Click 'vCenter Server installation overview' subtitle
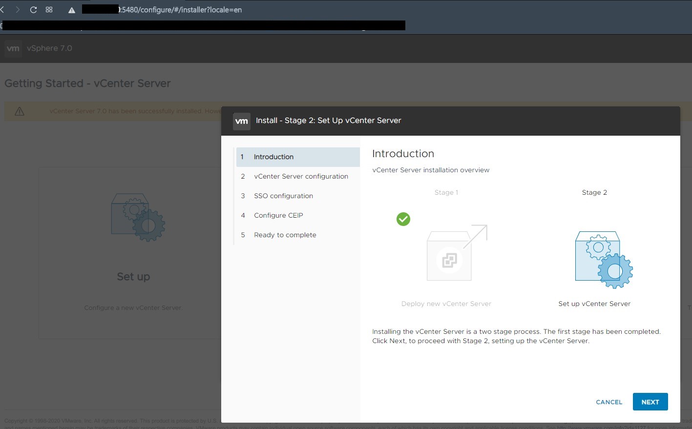This screenshot has height=429, width=692. (431, 170)
